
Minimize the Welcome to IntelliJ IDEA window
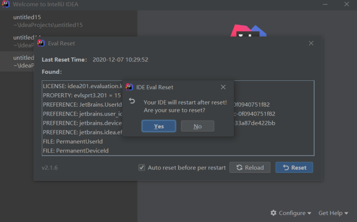point(325,4)
